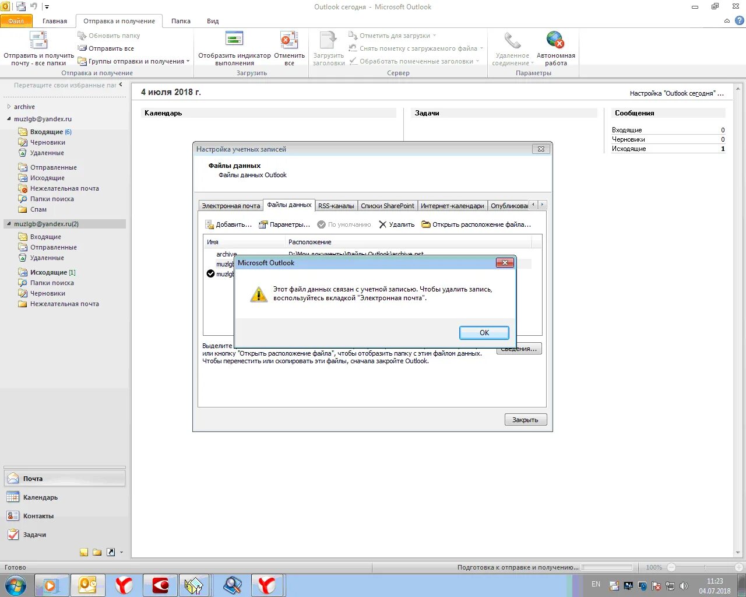
Task: Collapse the muzlgb@yandex.ru account tree
Action: point(9,119)
